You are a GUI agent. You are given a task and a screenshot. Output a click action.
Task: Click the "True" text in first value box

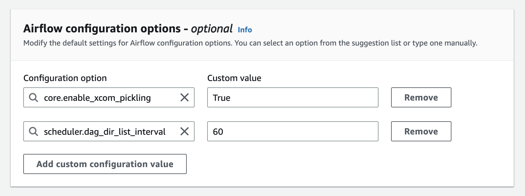[x=222, y=98]
